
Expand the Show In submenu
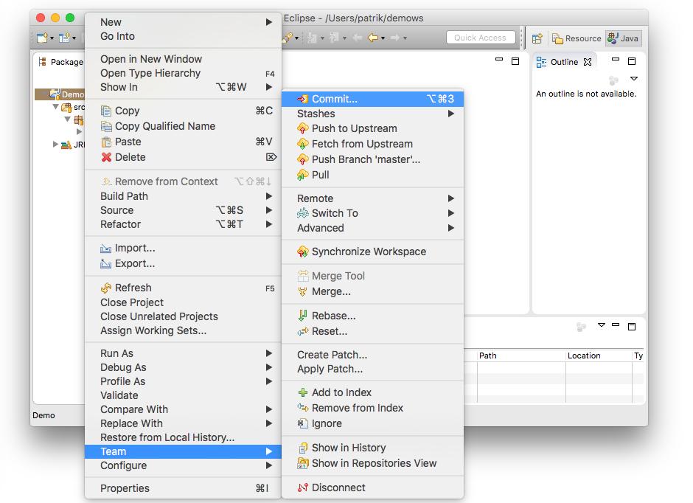pyautogui.click(x=183, y=88)
